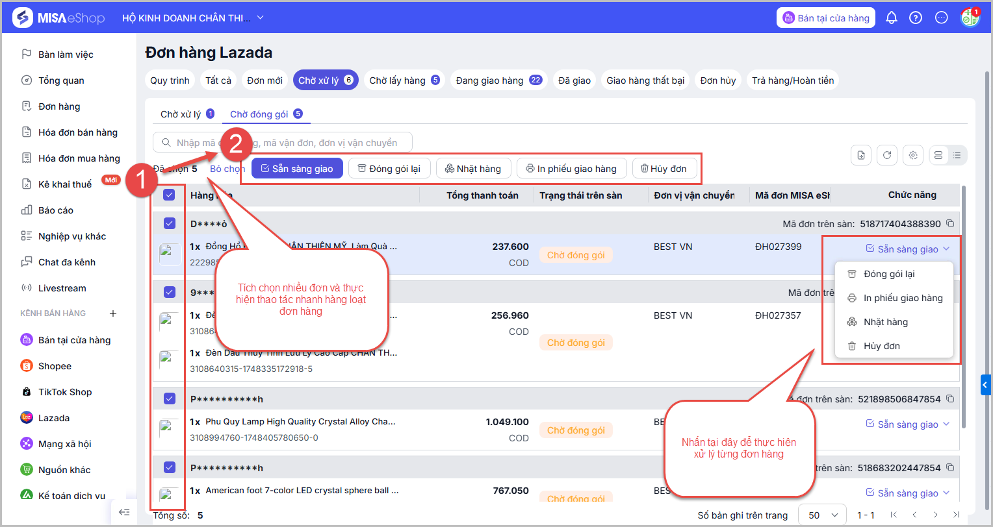
Task: Open the store name dropdown in header
Action: tap(193, 18)
